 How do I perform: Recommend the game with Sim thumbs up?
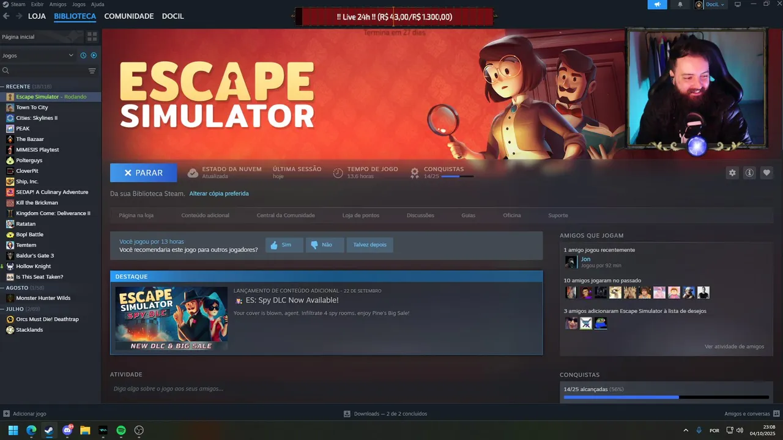pos(284,245)
